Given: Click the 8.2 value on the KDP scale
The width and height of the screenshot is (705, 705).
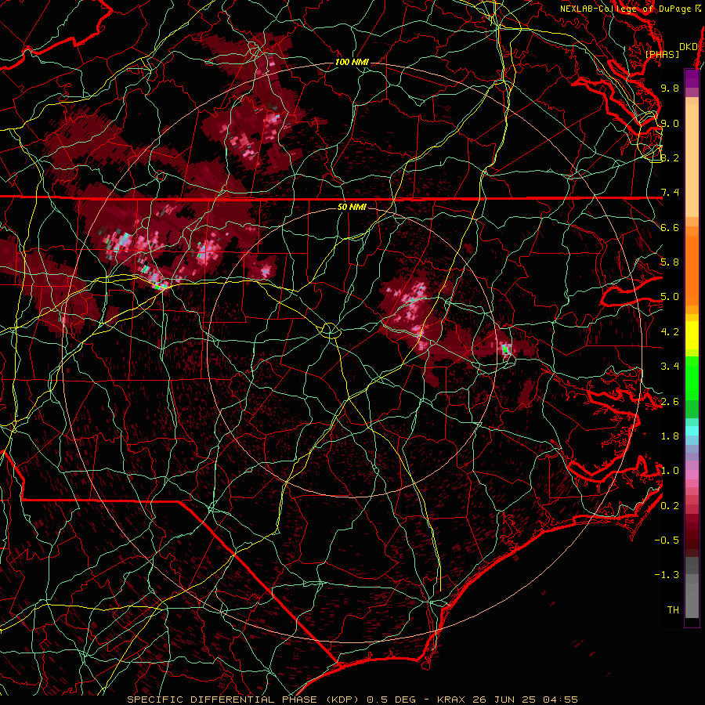Looking at the screenshot, I should tap(670, 157).
